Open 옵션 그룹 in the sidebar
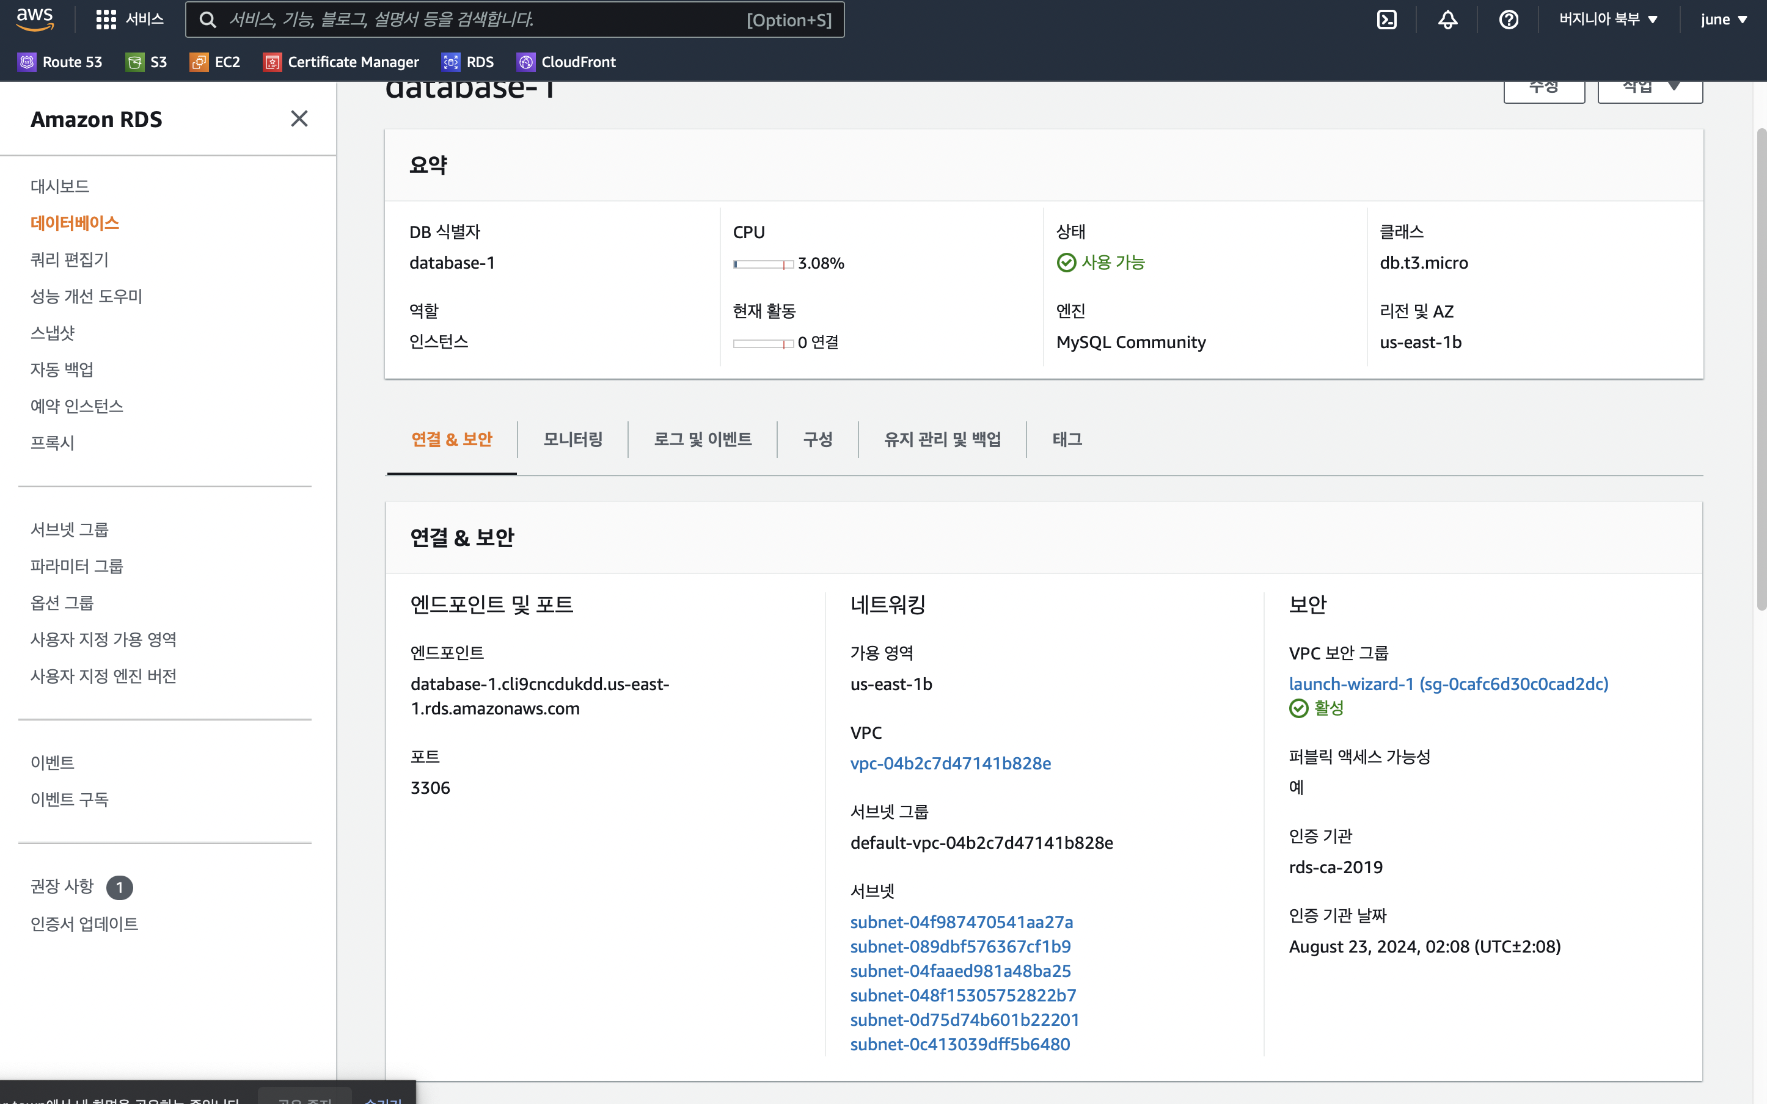 62,603
